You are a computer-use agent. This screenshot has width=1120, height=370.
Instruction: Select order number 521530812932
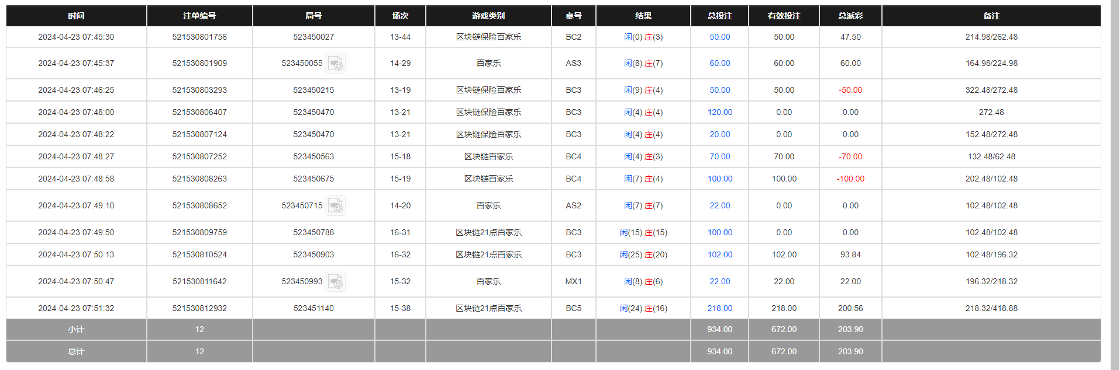pyautogui.click(x=199, y=308)
